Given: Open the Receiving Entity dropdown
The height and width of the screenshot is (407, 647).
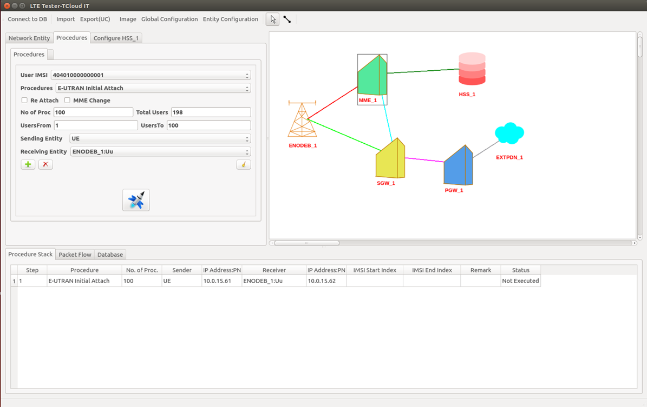Looking at the screenshot, I should (160, 152).
